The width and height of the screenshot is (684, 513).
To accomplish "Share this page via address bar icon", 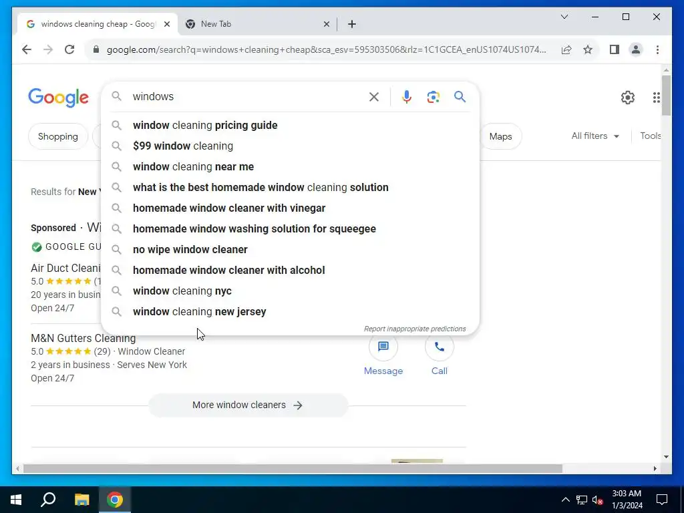I will pyautogui.click(x=566, y=49).
